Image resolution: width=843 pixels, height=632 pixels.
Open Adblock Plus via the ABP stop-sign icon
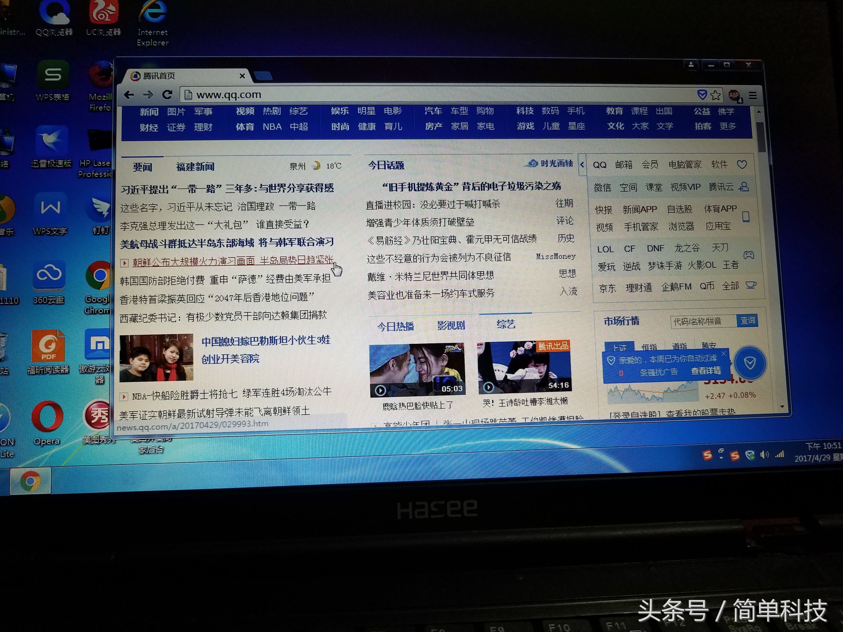733,96
